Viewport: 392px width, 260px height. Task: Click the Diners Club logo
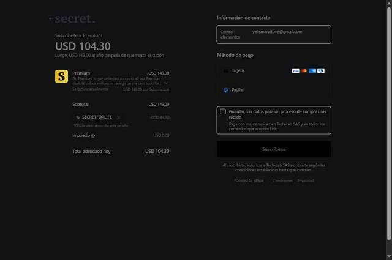(321, 71)
